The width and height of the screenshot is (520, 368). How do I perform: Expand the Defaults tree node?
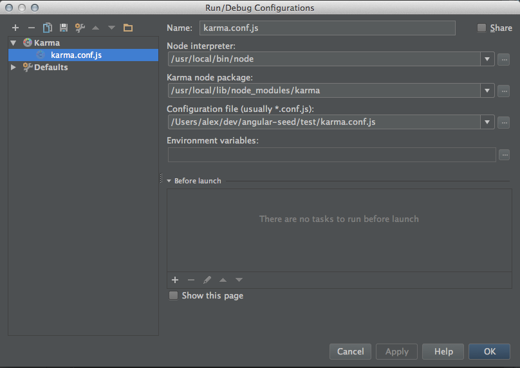click(x=14, y=68)
